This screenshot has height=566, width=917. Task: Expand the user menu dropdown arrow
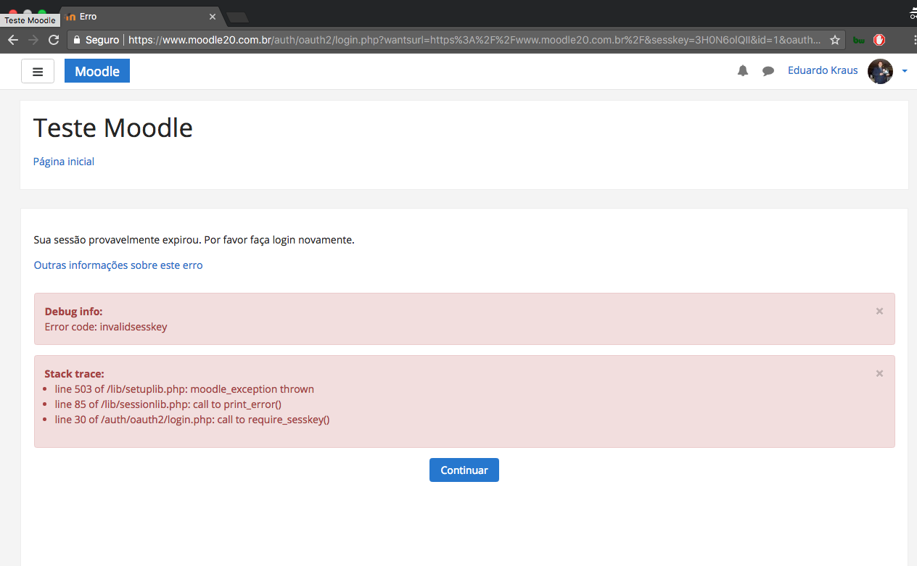point(905,71)
